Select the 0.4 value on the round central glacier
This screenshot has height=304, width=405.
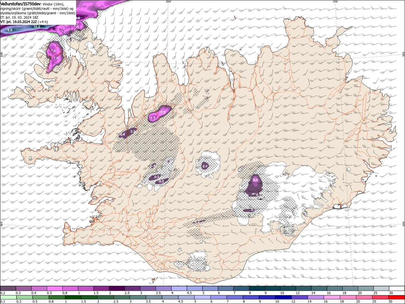(205, 166)
